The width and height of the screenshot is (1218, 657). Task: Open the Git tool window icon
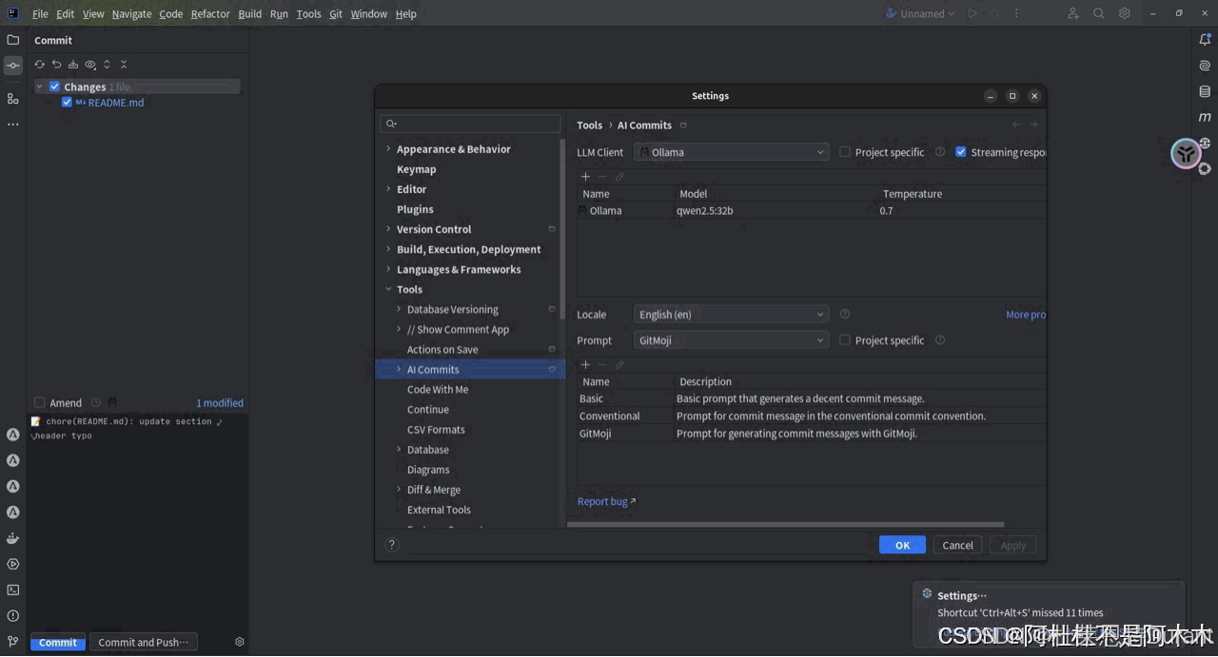pyautogui.click(x=12, y=642)
